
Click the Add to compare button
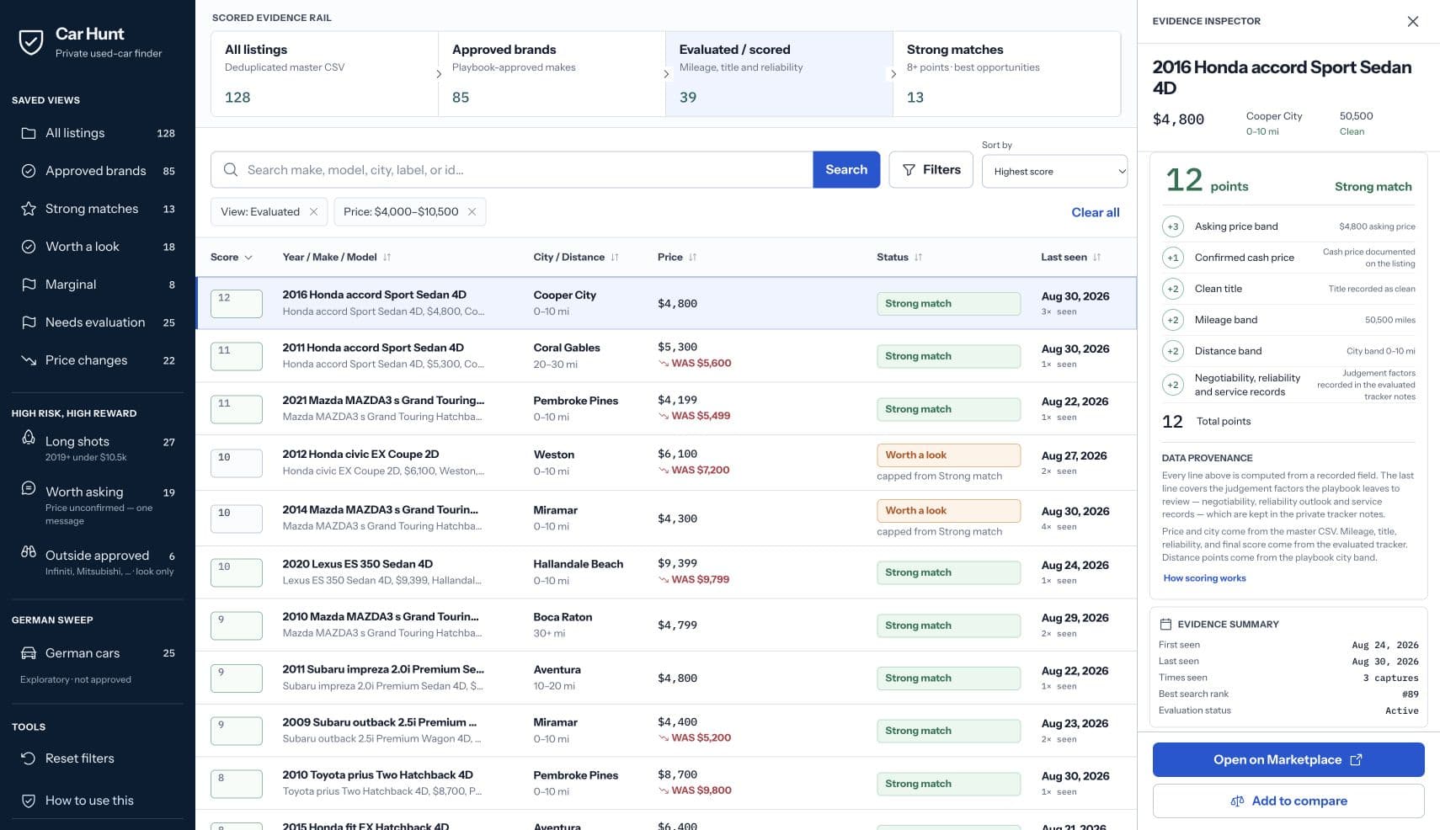(x=1288, y=801)
